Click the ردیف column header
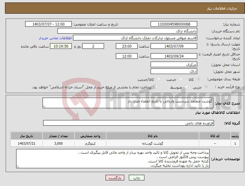This screenshot has width=245, height=186. click(235, 136)
